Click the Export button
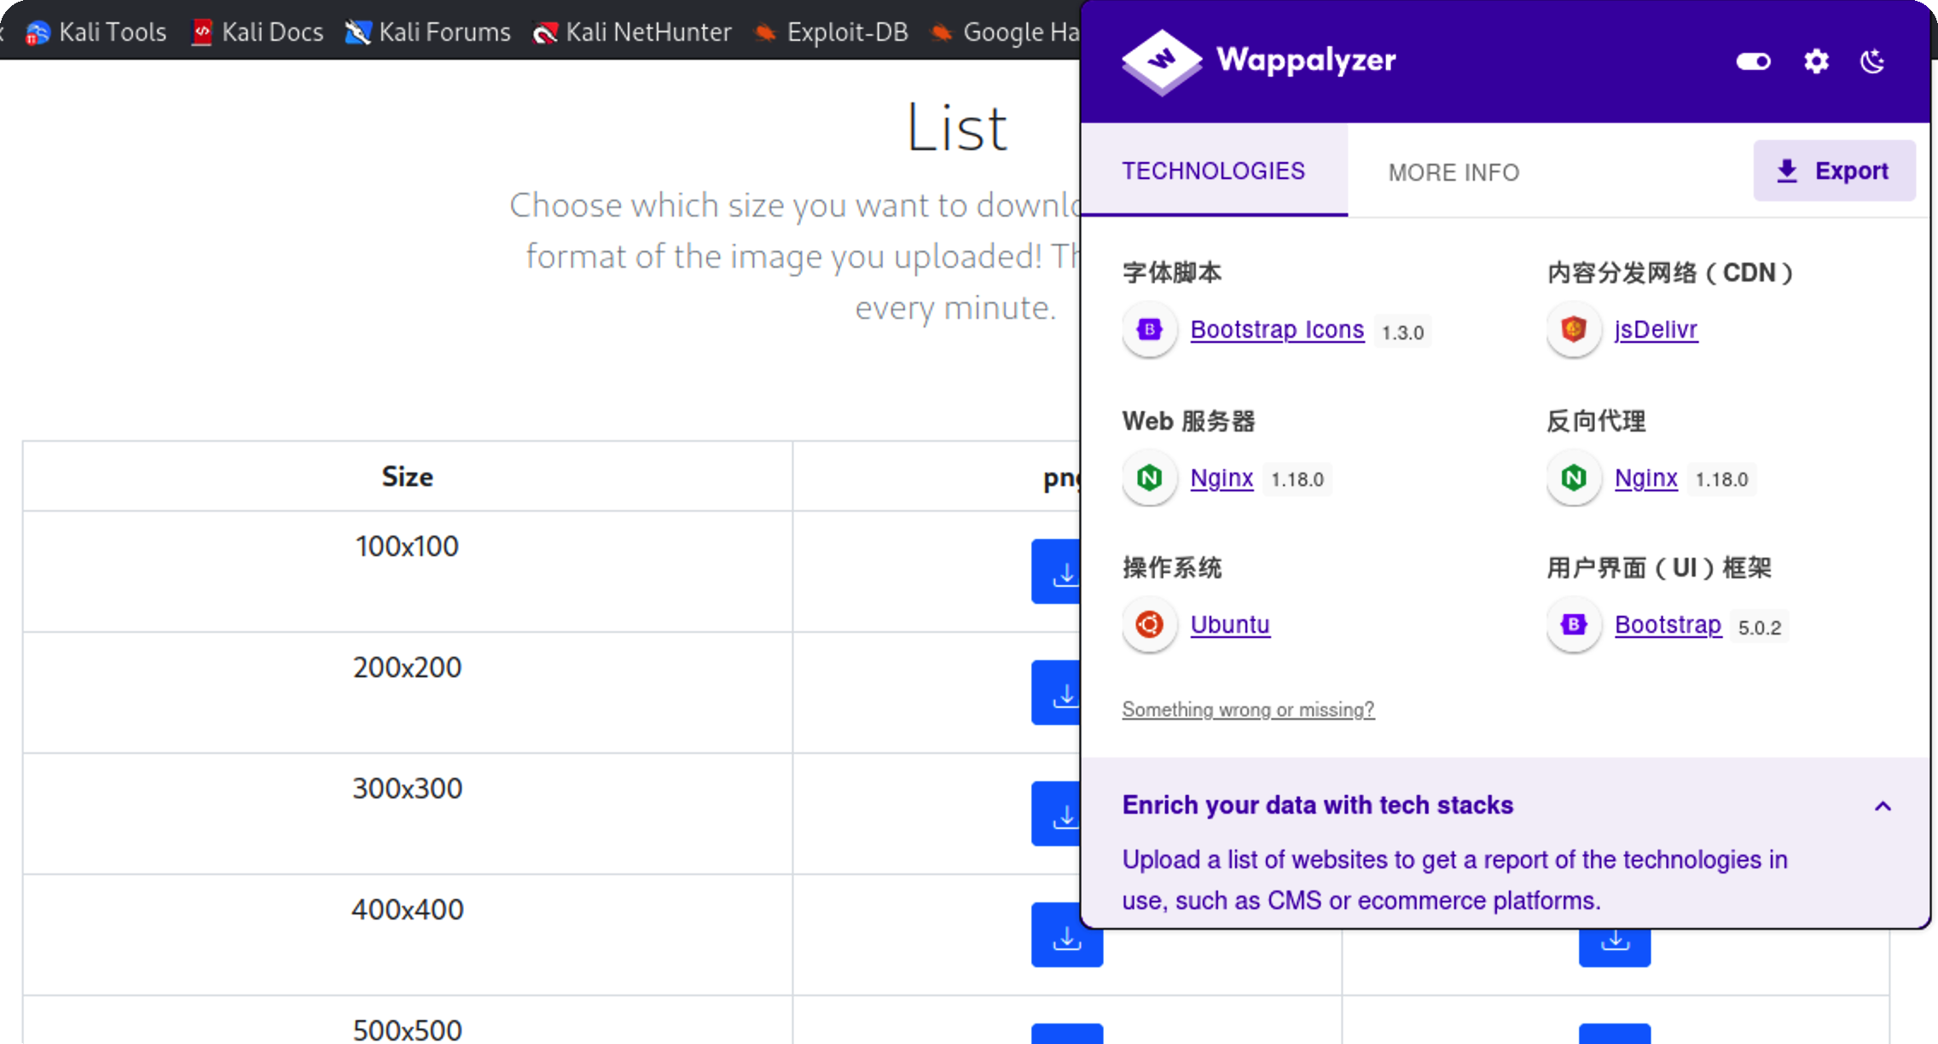The height and width of the screenshot is (1044, 1938). click(1834, 171)
